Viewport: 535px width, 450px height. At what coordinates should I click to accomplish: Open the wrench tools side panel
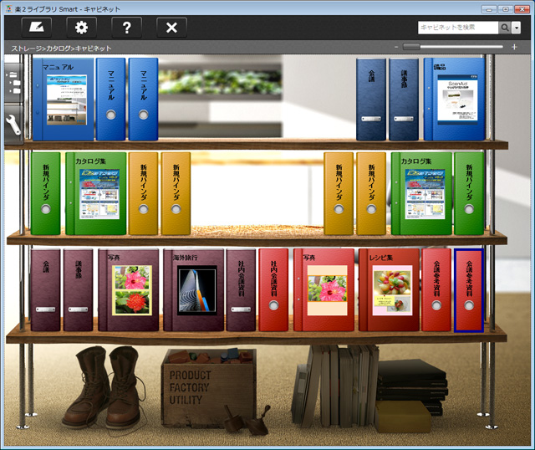[x=14, y=125]
